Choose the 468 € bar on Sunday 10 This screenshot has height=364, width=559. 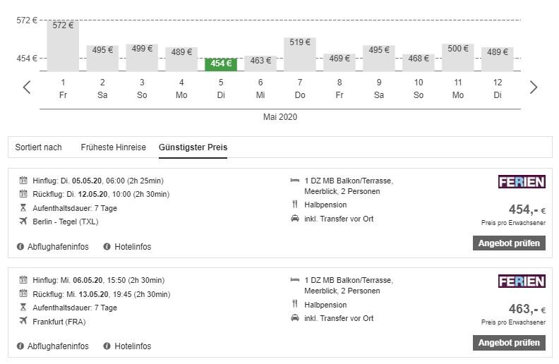coord(419,63)
